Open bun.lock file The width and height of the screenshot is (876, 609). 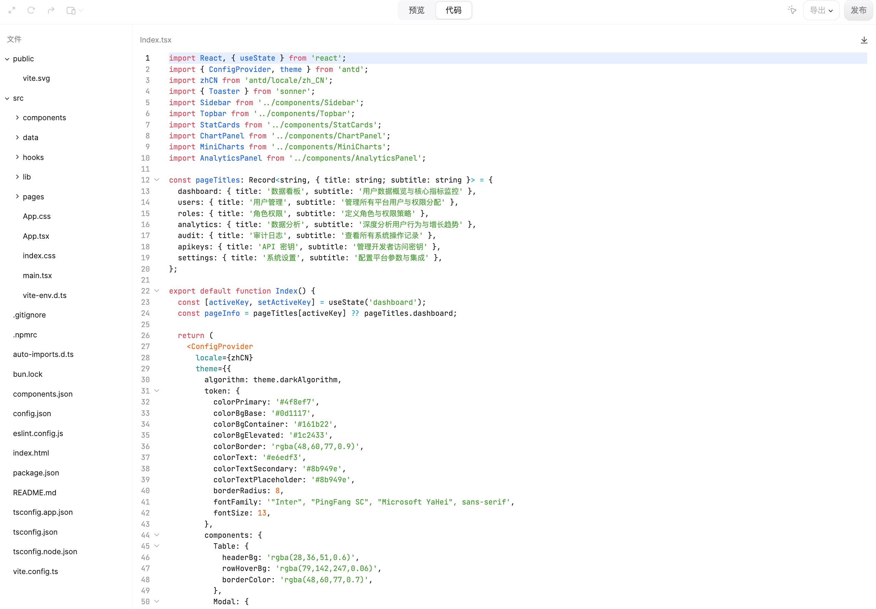[x=27, y=374]
